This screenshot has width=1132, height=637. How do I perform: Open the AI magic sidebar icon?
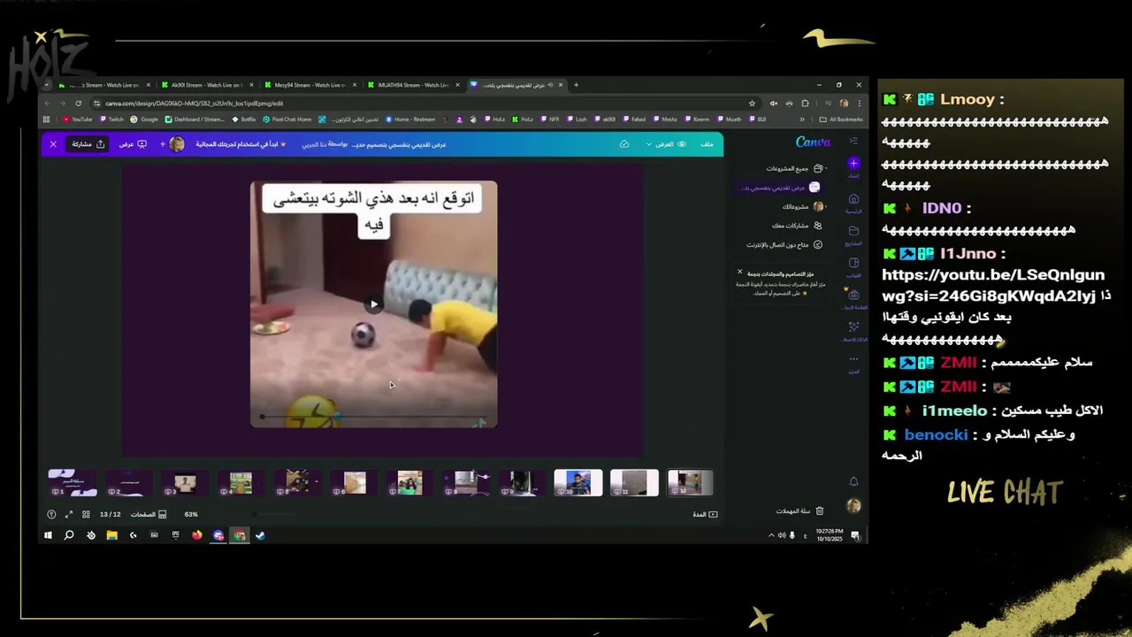click(x=853, y=330)
